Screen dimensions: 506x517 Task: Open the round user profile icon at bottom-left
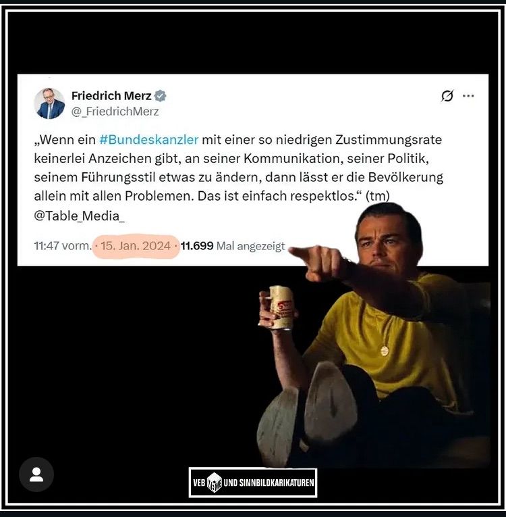[x=36, y=474]
